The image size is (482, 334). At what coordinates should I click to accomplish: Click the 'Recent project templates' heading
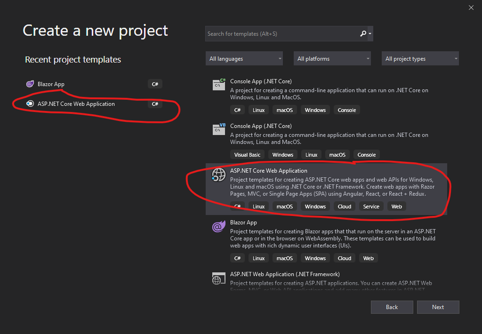73,59
